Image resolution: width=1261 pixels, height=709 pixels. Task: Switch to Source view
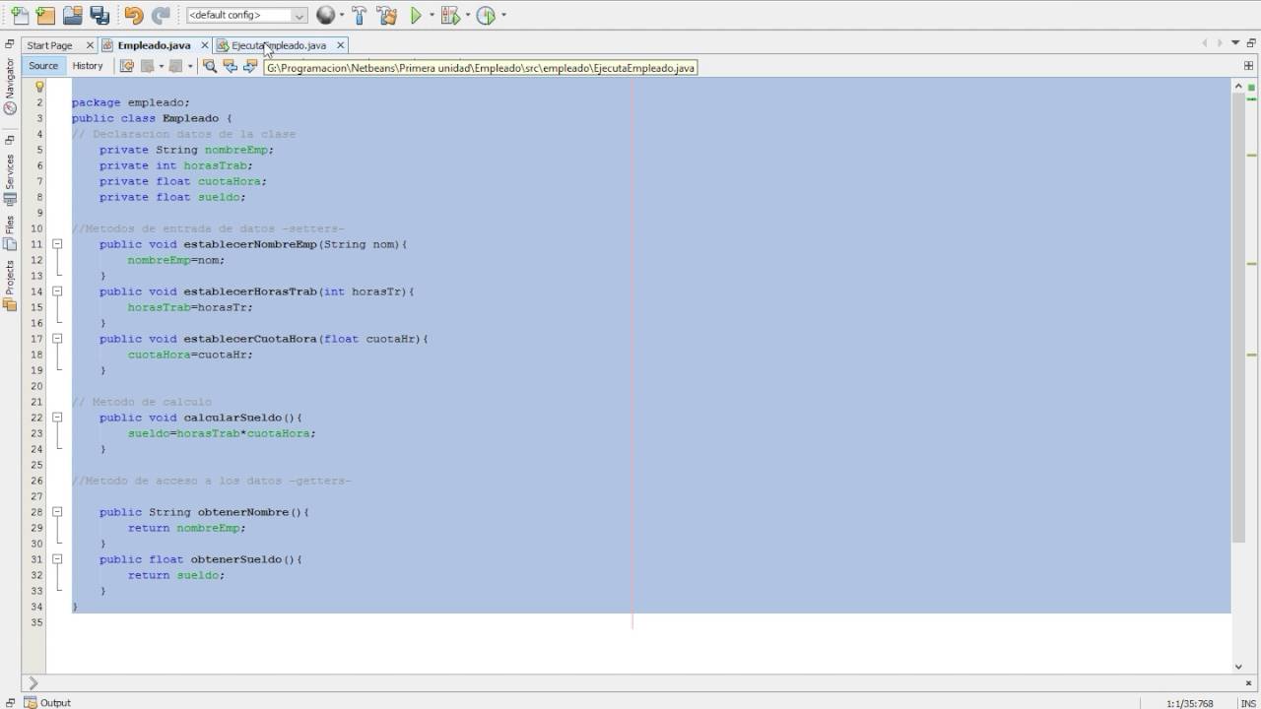pos(43,66)
